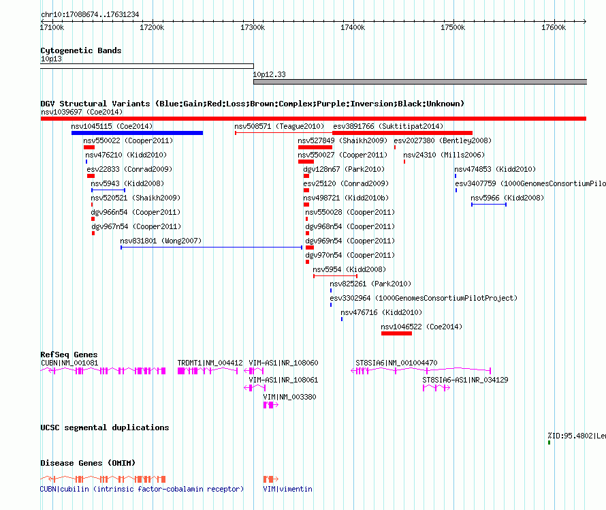
Task: Click RefSeq Genes track title
Action: pyautogui.click(x=69, y=355)
